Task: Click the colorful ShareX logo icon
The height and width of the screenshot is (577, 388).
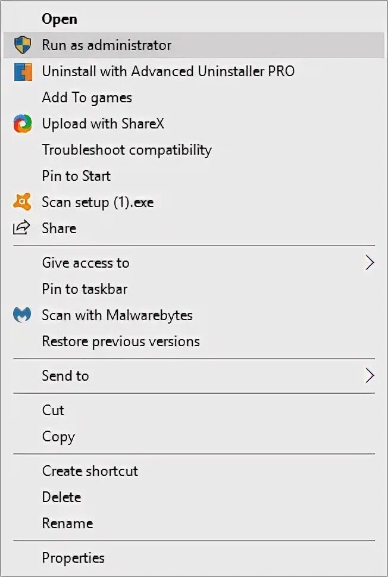Action: (x=23, y=124)
